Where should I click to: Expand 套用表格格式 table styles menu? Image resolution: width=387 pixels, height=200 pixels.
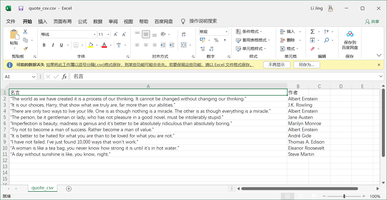[253, 40]
